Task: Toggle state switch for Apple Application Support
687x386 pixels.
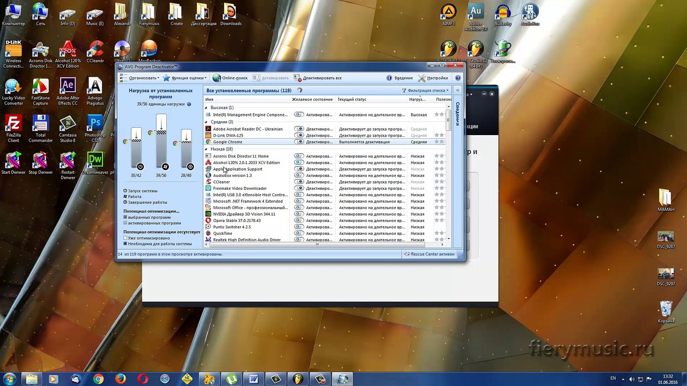Action: pyautogui.click(x=299, y=169)
